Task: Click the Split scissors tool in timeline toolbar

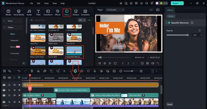Action: tap(38, 71)
